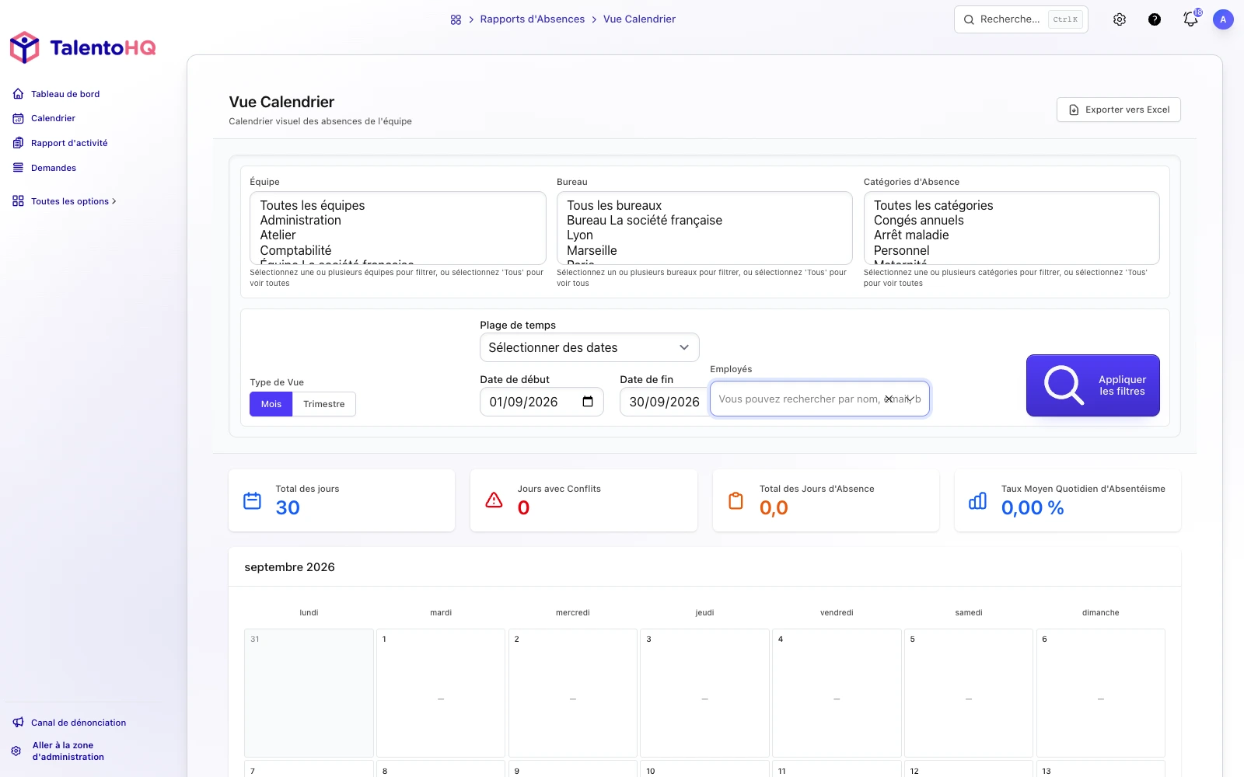
Task: Select Toutes les catégories option
Action: [1012, 205]
